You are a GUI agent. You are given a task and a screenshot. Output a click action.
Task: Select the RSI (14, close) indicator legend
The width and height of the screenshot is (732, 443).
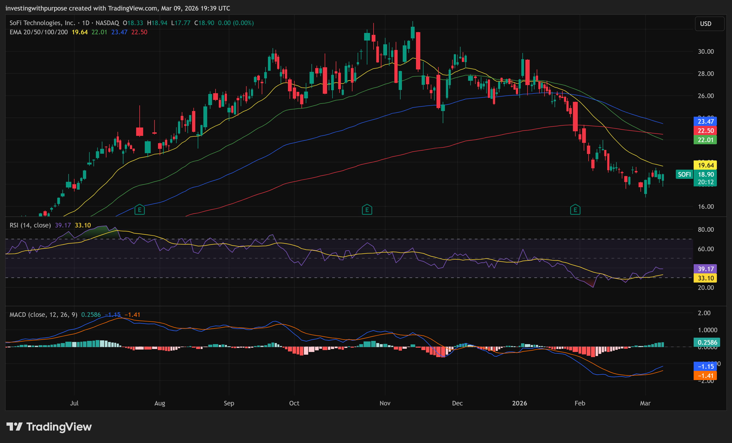(30, 225)
